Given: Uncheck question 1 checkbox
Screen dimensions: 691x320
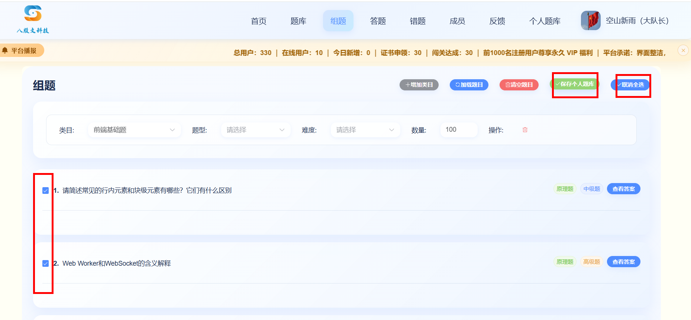Looking at the screenshot, I should point(45,191).
